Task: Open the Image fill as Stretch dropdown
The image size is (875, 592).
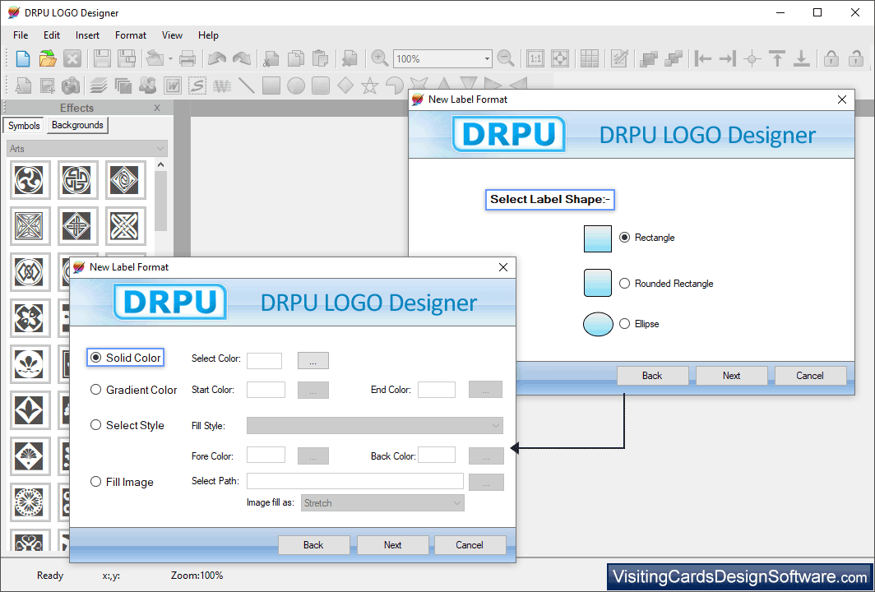Action: 383,502
